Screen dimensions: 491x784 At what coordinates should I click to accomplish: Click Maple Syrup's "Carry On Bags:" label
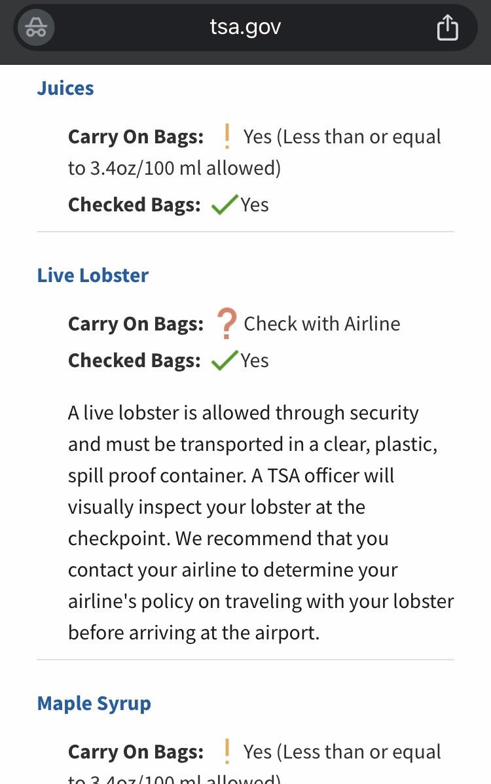(136, 752)
